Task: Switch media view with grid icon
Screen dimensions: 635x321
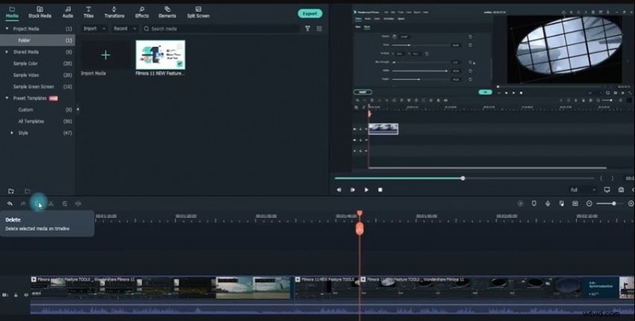Action: 320,29
